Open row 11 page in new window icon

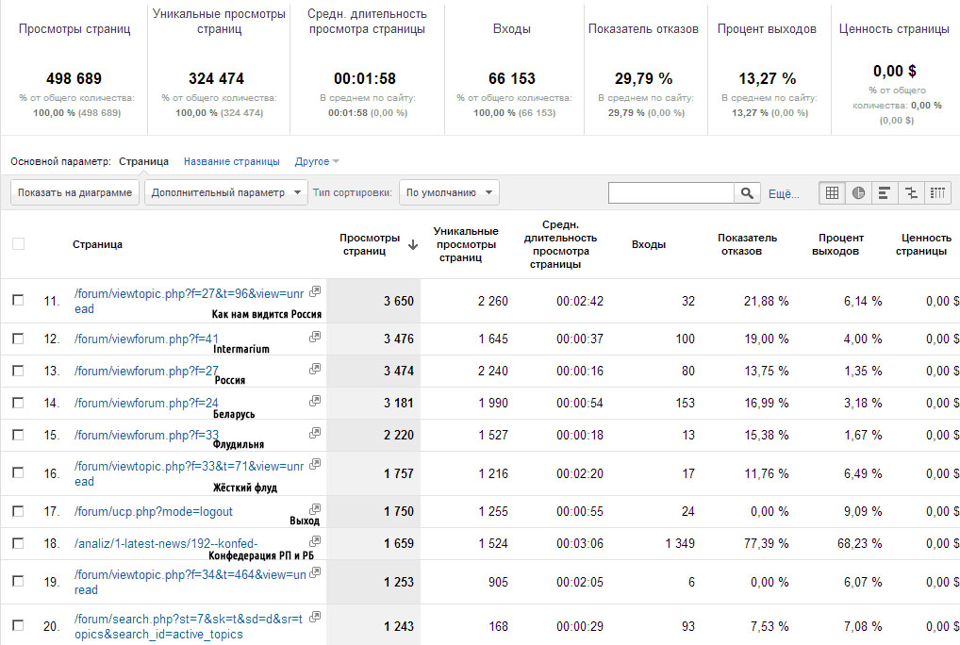(315, 291)
